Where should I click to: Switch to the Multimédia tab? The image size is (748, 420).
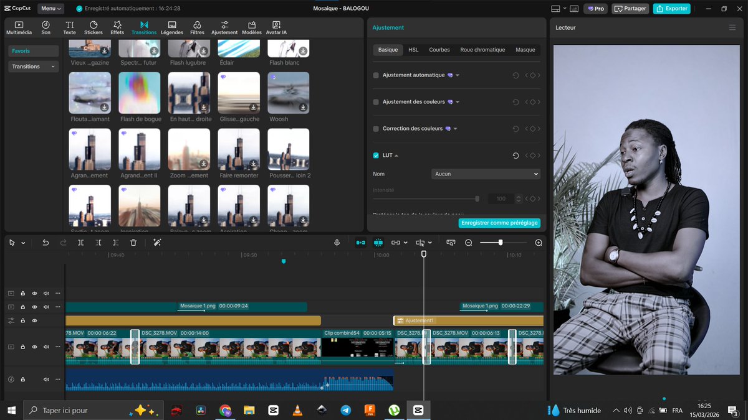click(x=19, y=27)
